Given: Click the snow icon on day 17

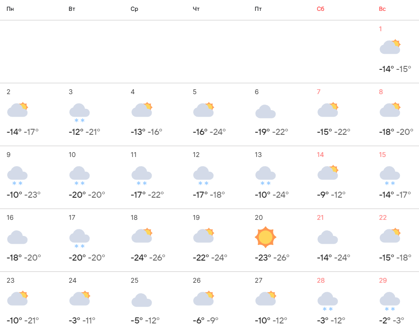Looking at the screenshot, I should click(79, 238).
